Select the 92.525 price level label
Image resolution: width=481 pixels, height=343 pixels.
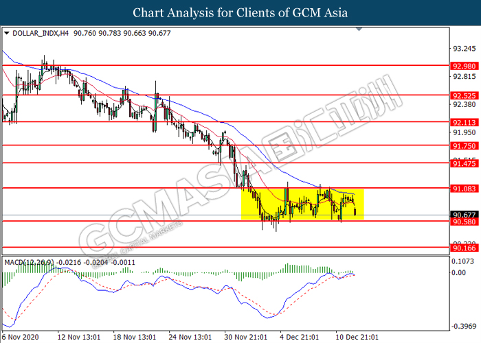click(464, 96)
